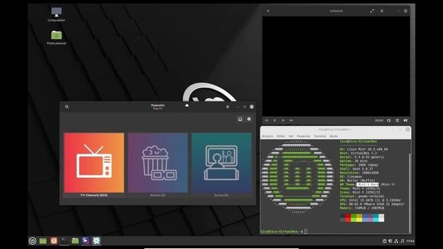Switch to the Celluloid taskbar item
Screen dimensions: 443x249
coord(86,241)
